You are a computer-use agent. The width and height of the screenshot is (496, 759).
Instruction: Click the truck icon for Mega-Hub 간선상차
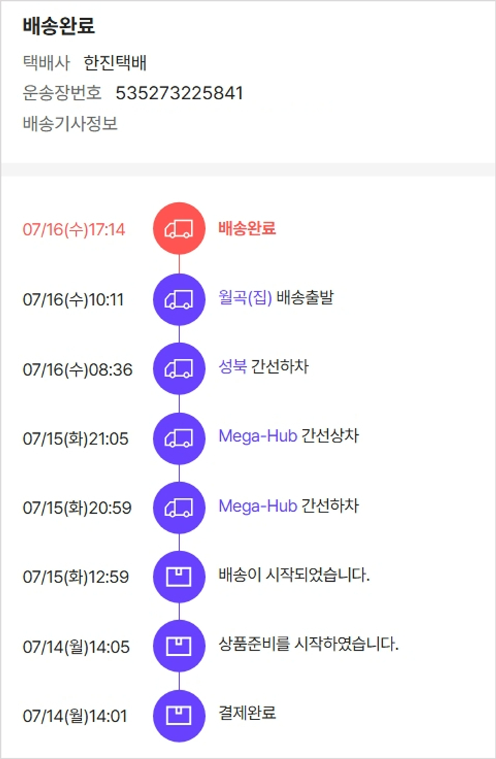coord(179,438)
